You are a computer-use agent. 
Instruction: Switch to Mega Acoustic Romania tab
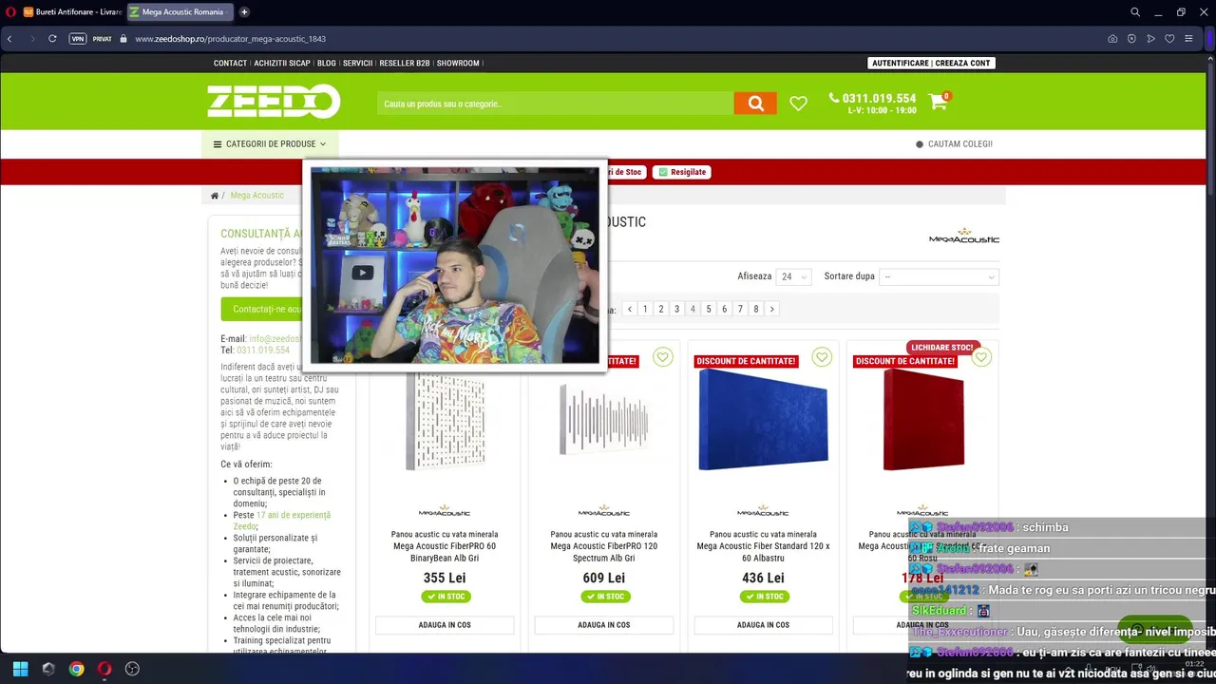coord(180,12)
